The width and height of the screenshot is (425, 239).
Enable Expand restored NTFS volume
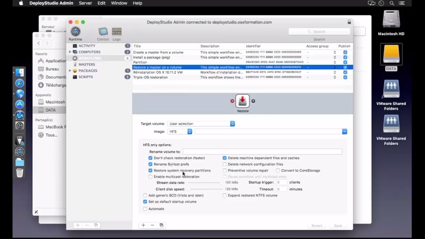(224, 195)
